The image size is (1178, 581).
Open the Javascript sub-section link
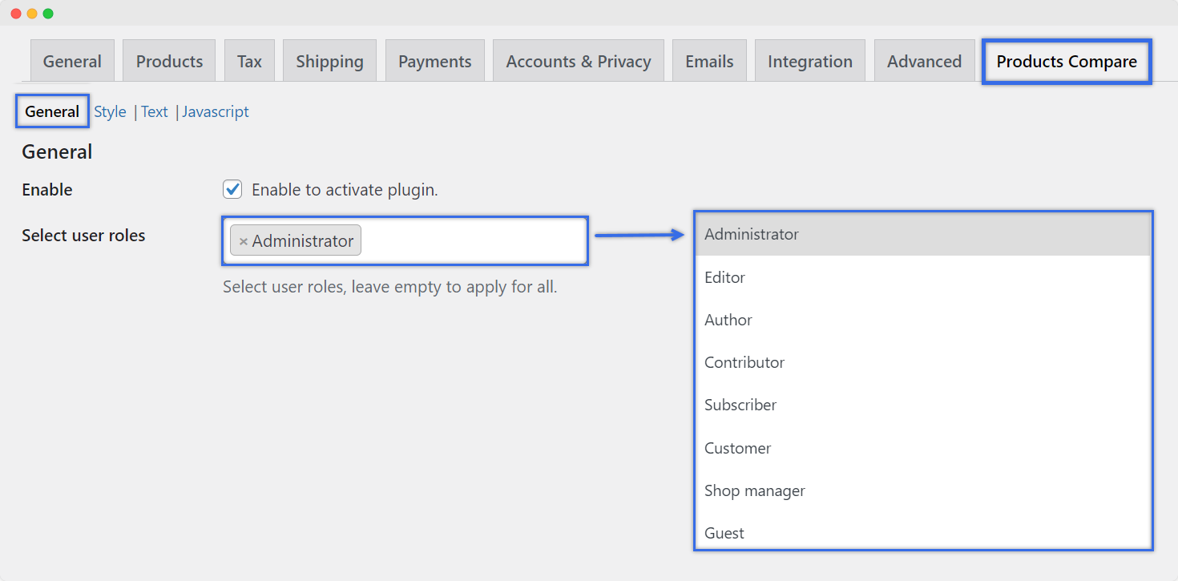tap(216, 112)
